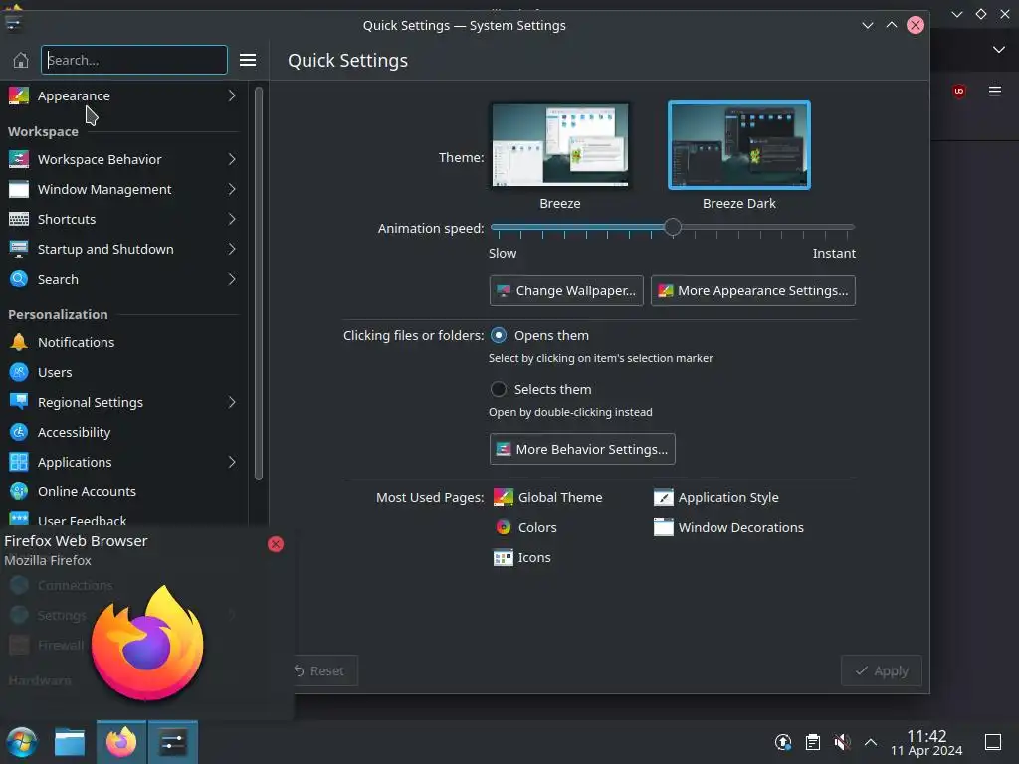Click the Appearance icon in the sidebar
Image resolution: width=1019 pixels, height=764 pixels.
tap(18, 95)
